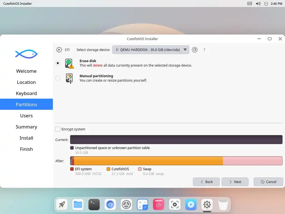Go to the Summary step in sidebar
The width and height of the screenshot is (285, 214).
click(x=26, y=127)
